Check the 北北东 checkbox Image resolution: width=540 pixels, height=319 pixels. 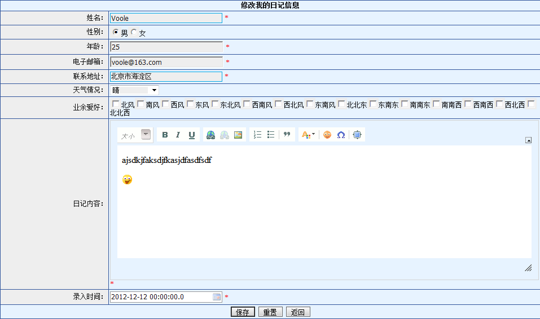(341, 104)
